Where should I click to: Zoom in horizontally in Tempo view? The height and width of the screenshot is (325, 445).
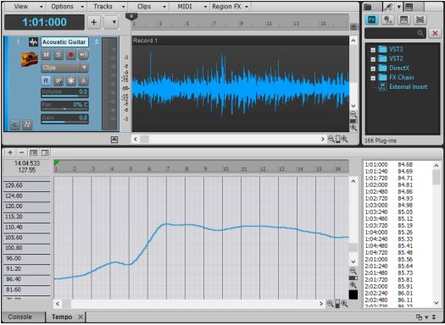coord(344,304)
